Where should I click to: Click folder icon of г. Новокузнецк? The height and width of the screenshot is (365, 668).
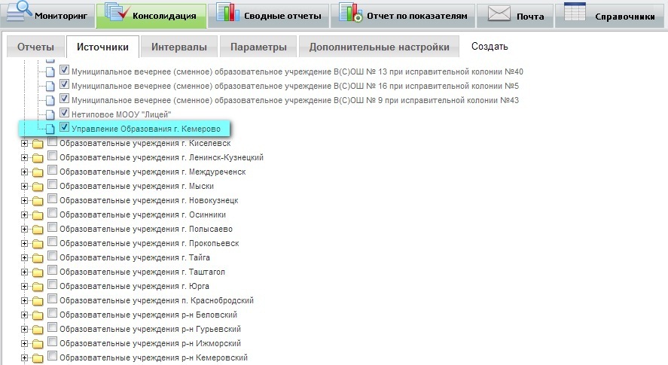tap(38, 201)
